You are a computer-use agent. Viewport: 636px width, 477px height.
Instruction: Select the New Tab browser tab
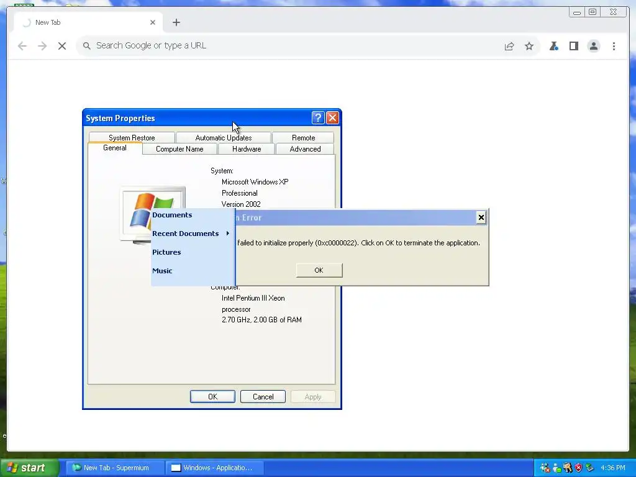coord(88,22)
